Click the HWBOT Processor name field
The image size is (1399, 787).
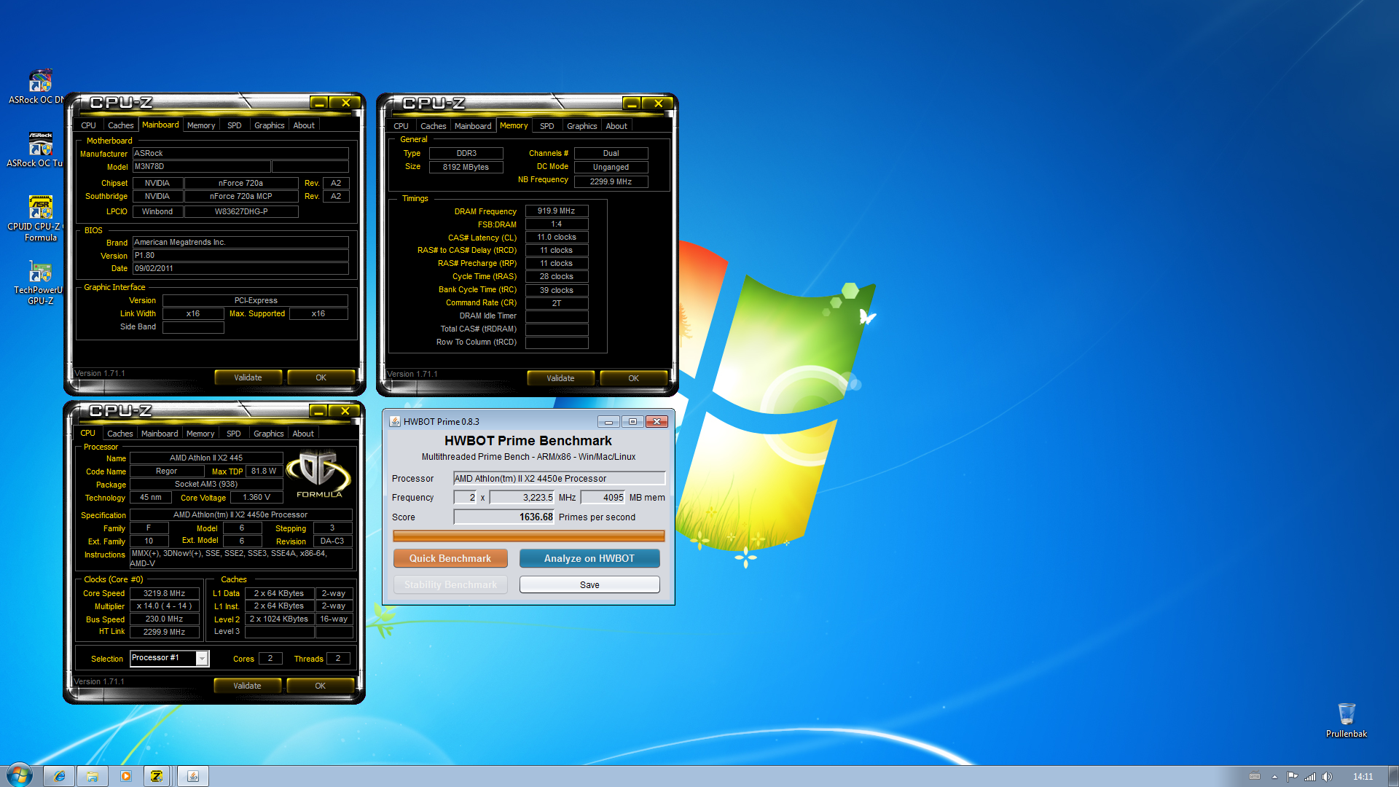point(559,478)
